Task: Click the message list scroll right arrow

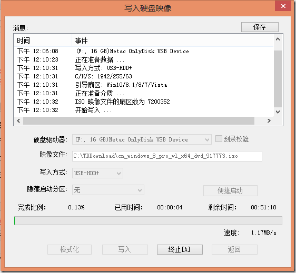Action: (269, 120)
